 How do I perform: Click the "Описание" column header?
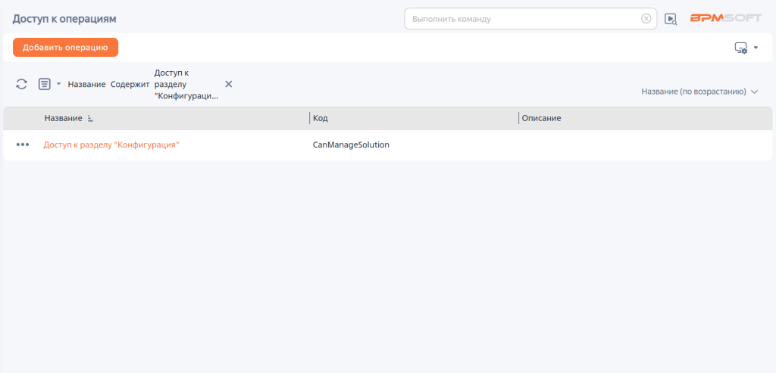[x=541, y=119]
